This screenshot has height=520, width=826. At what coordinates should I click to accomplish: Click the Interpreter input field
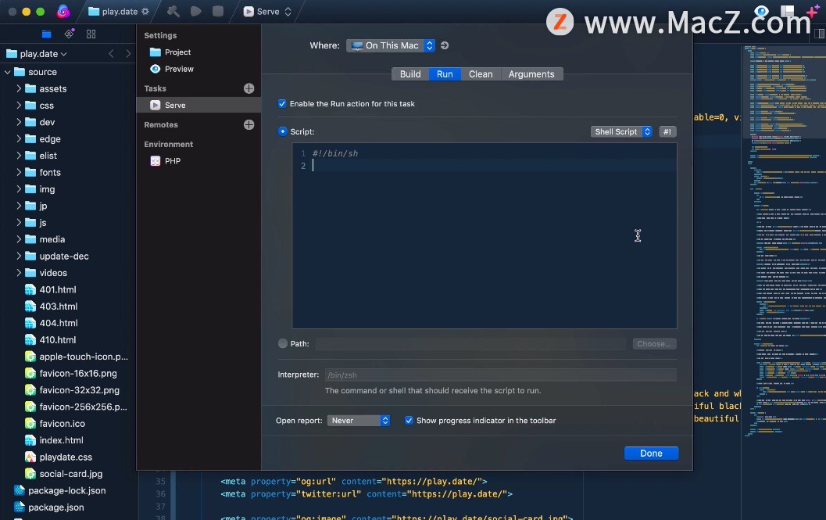pyautogui.click(x=500, y=375)
